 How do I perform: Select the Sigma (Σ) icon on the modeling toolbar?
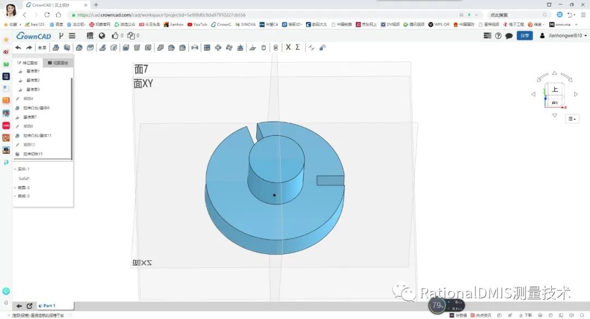point(297,47)
